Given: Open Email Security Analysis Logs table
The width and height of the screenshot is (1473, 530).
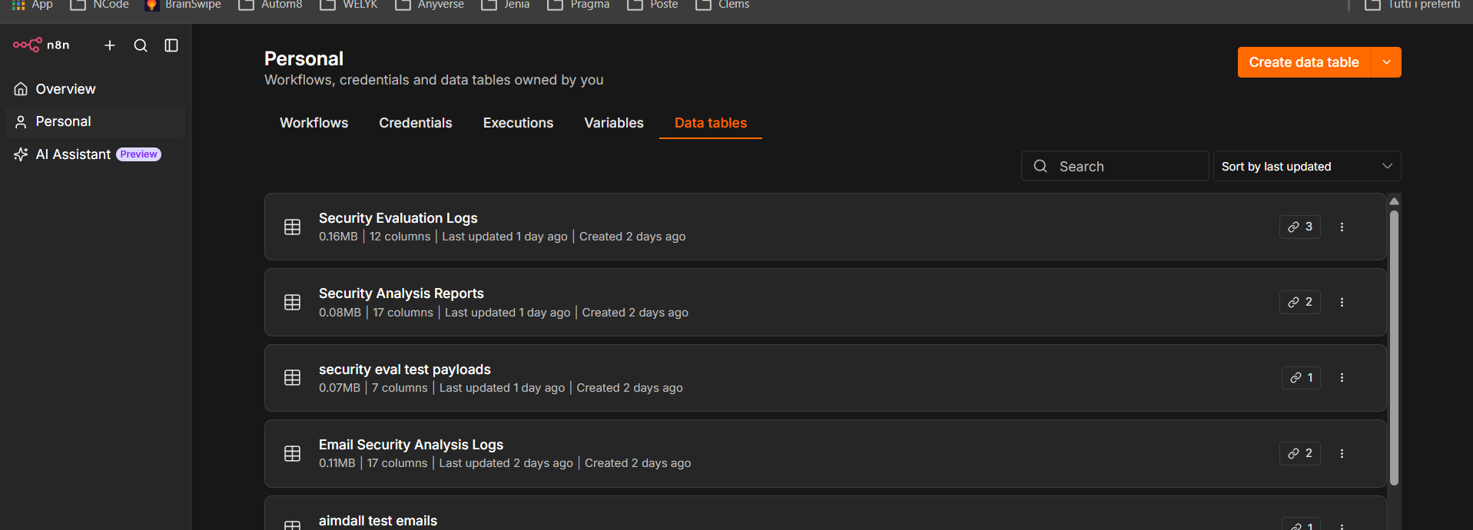Looking at the screenshot, I should [x=825, y=453].
